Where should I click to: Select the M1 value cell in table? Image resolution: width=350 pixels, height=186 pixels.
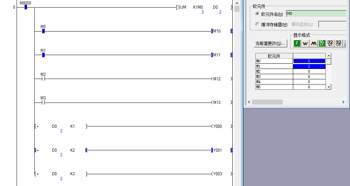point(309,66)
